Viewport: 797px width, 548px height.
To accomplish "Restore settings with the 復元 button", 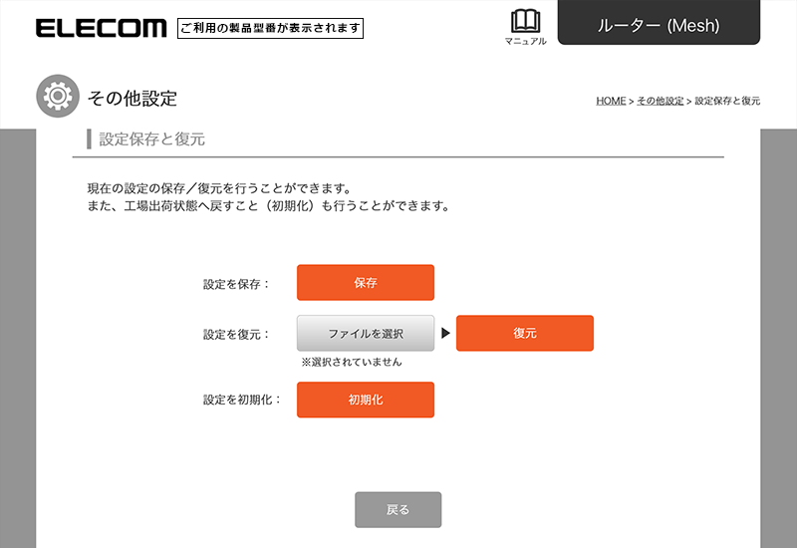I will click(525, 334).
